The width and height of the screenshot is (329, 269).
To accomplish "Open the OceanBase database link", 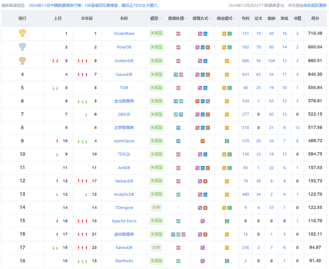I will click(124, 33).
